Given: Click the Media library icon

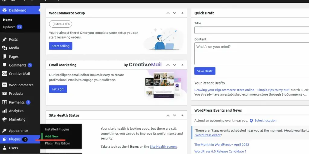Looking at the screenshot, I should (x=4, y=48).
